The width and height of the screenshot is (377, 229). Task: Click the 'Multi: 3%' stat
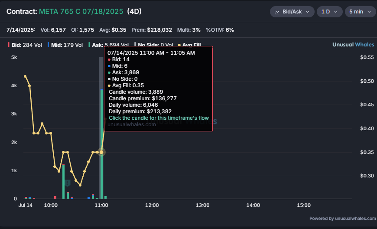(189, 30)
